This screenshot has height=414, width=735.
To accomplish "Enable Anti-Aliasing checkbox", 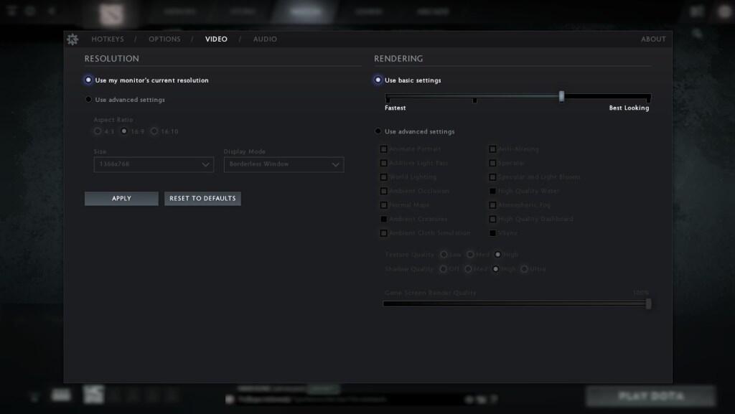I will pyautogui.click(x=492, y=149).
